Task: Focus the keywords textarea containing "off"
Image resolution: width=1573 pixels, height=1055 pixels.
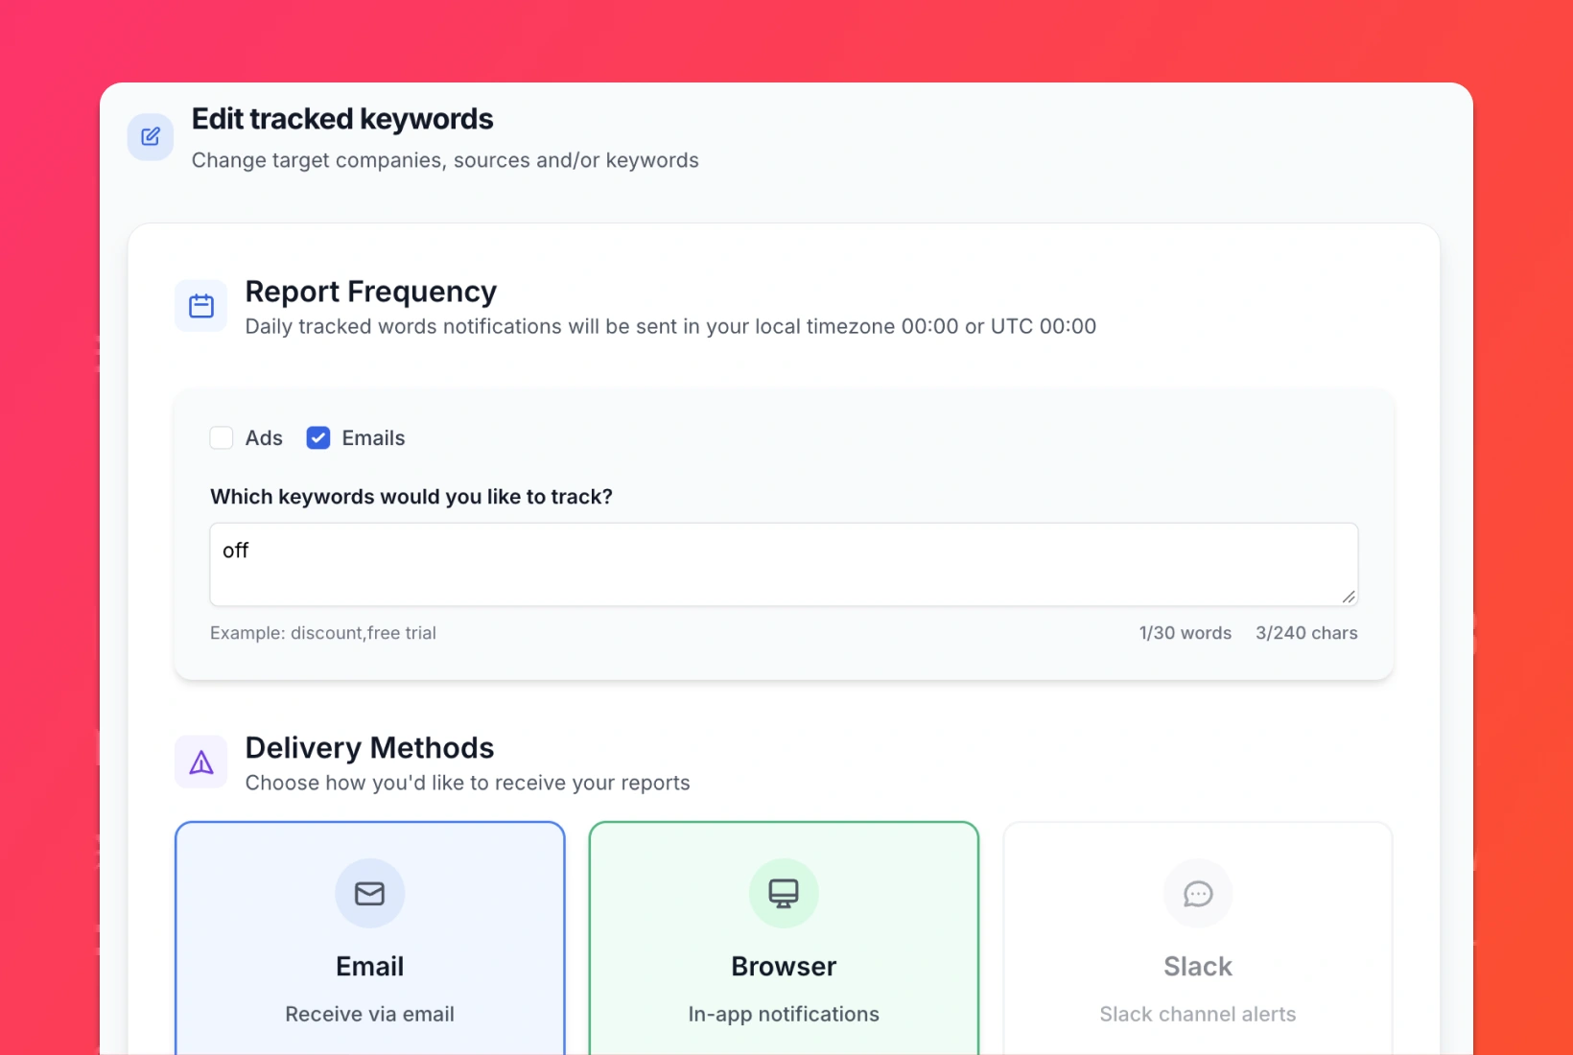Action: 784,564
